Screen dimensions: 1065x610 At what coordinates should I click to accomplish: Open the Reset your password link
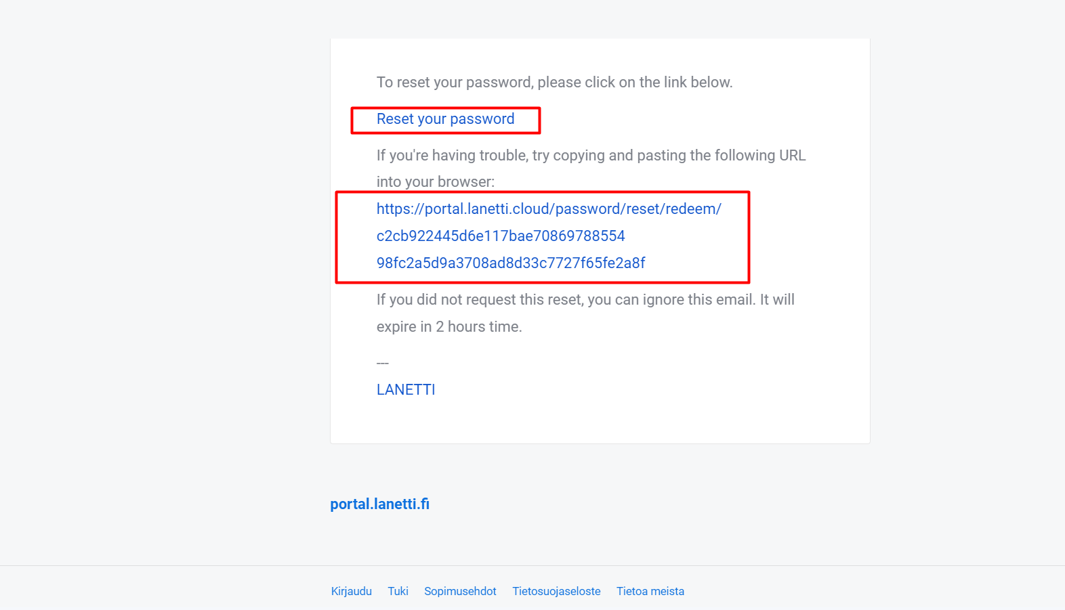pyautogui.click(x=445, y=119)
